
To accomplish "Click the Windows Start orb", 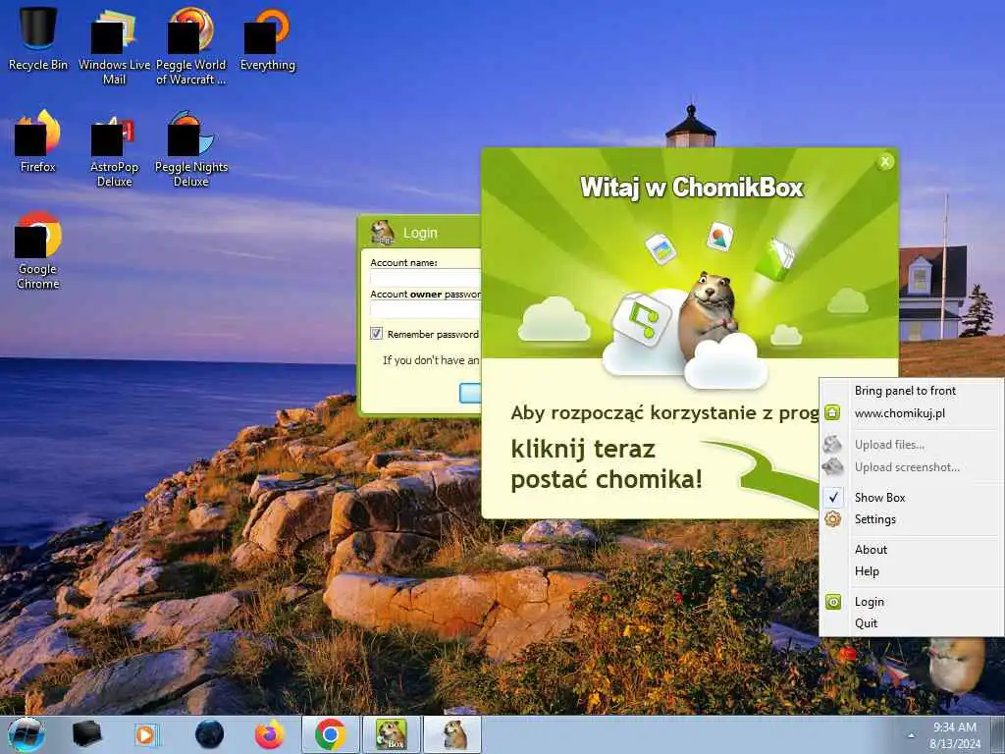I will tap(26, 734).
